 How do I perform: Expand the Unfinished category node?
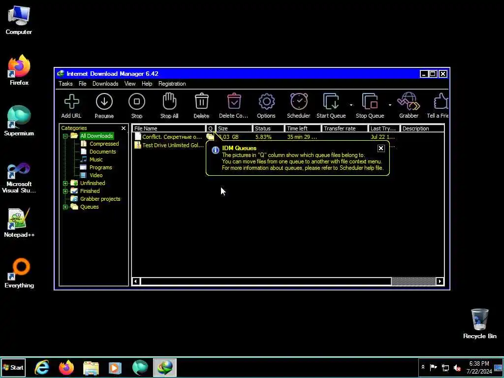click(65, 184)
